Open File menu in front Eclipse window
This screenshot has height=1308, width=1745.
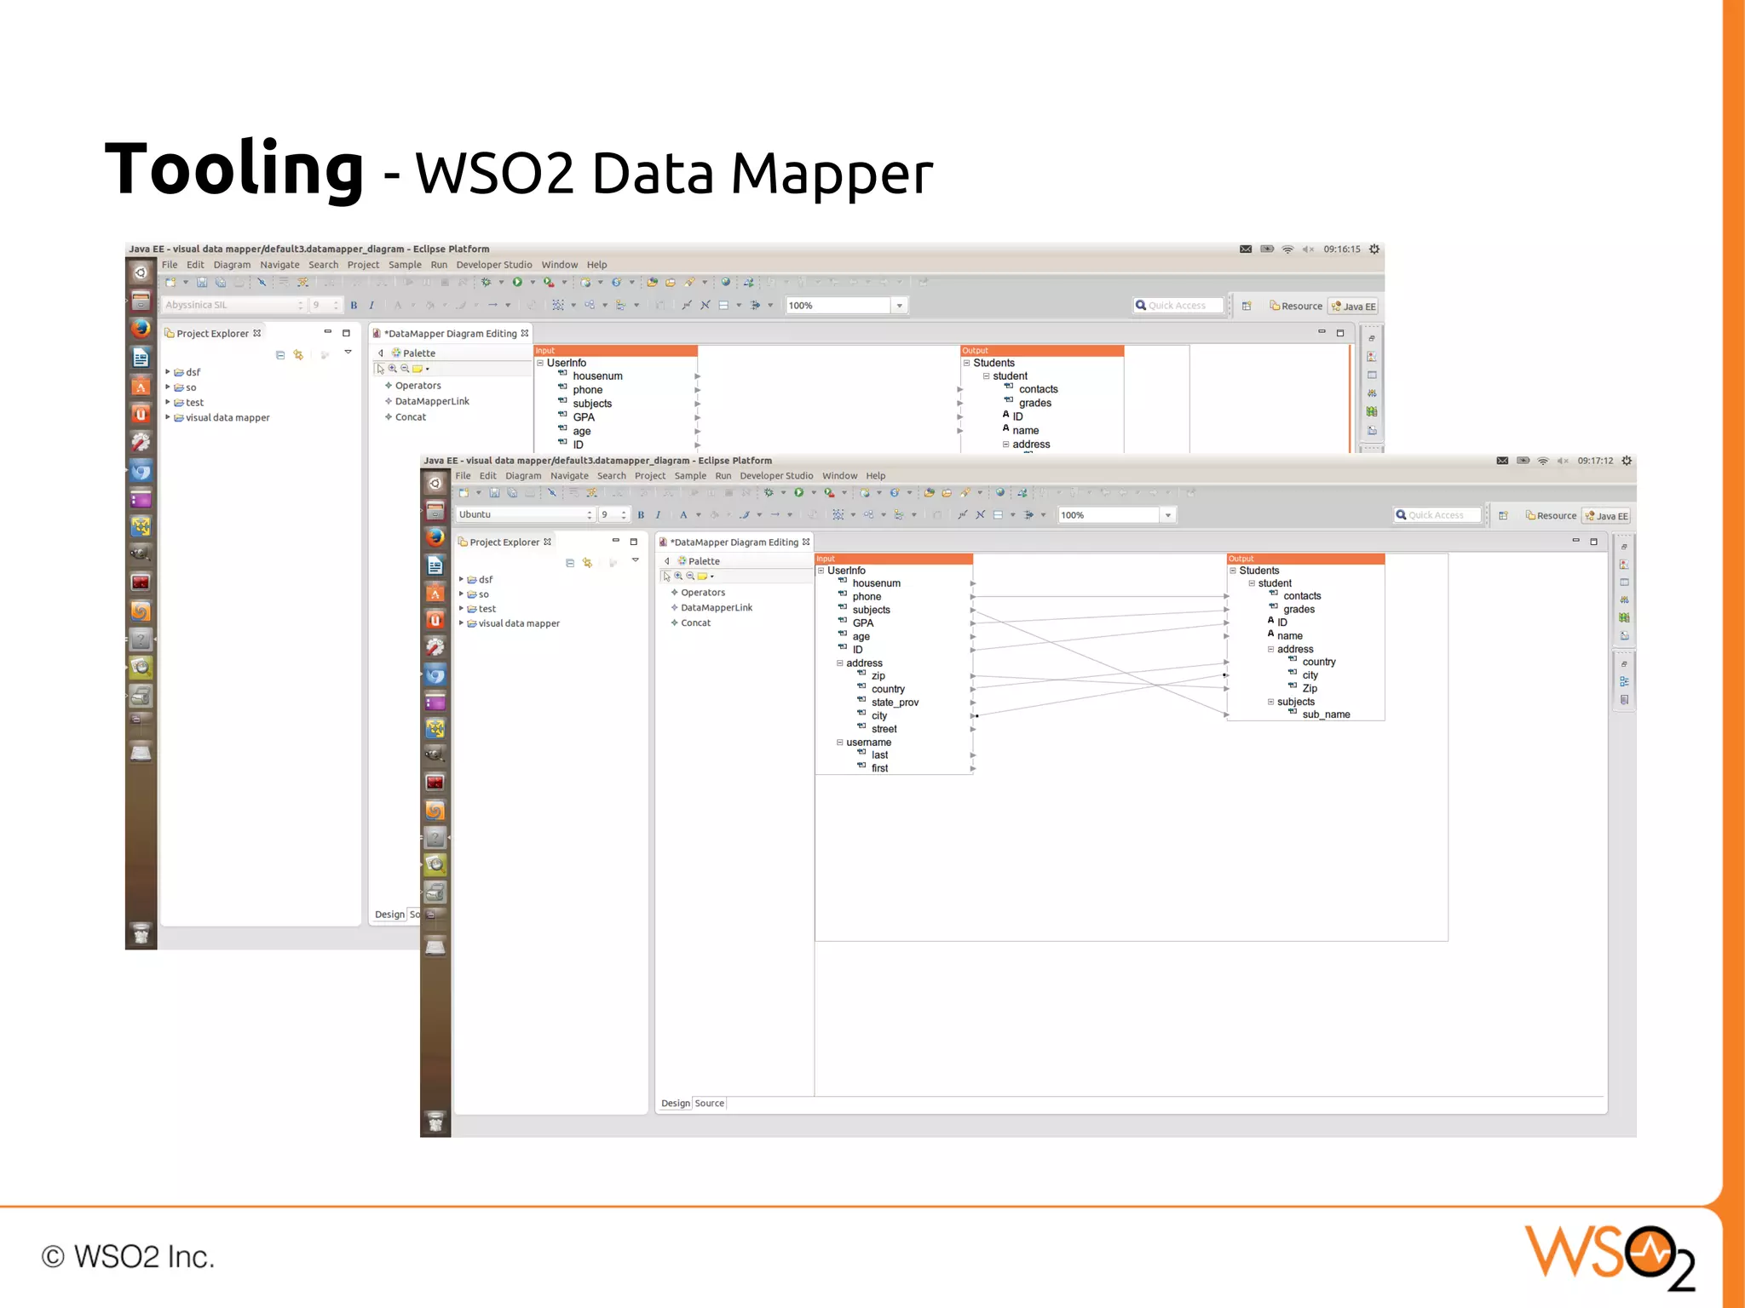[463, 476]
